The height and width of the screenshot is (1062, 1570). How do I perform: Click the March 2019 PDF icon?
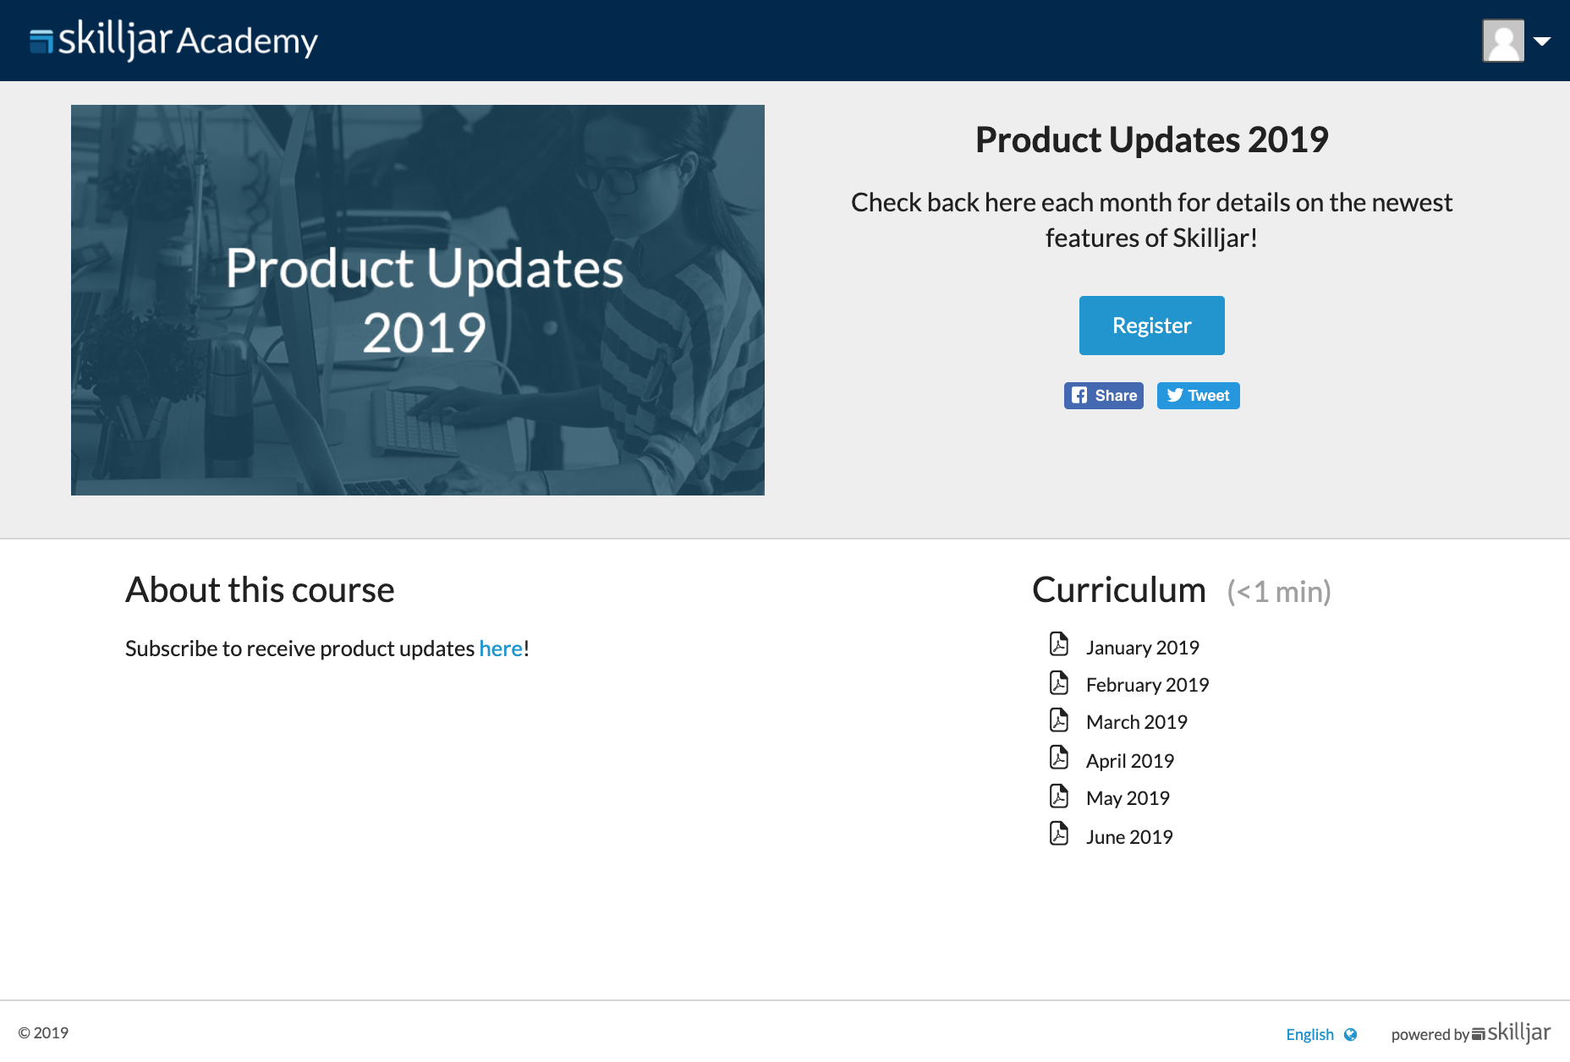[1059, 720]
